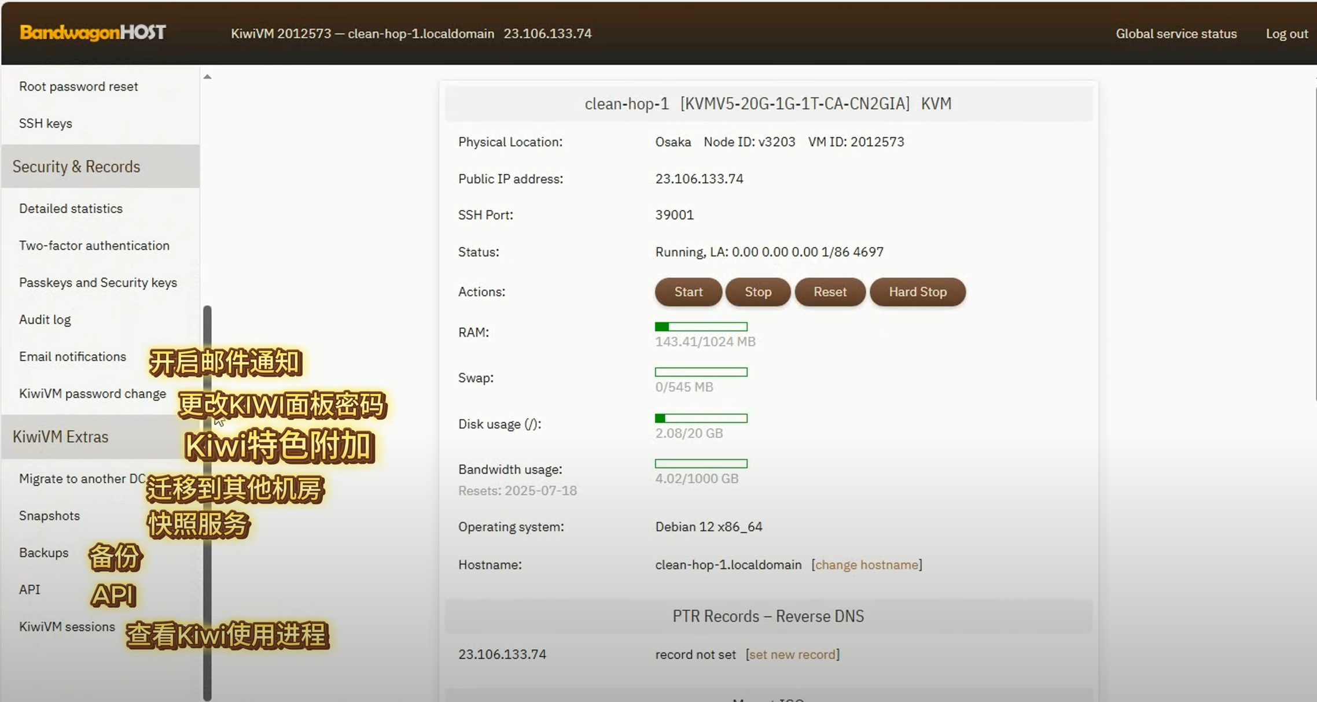
Task: Click the BandwagonHOST logo
Action: click(x=93, y=32)
